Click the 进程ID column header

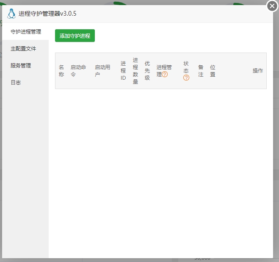click(123, 70)
